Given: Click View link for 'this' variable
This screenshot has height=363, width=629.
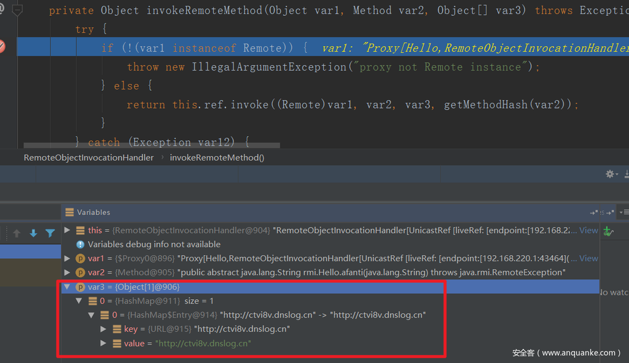Looking at the screenshot, I should click(x=588, y=231).
